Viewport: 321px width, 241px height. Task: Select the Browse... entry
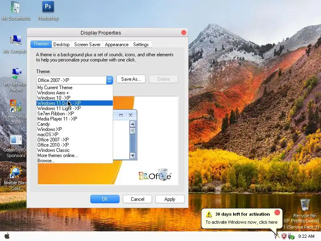[75, 161]
